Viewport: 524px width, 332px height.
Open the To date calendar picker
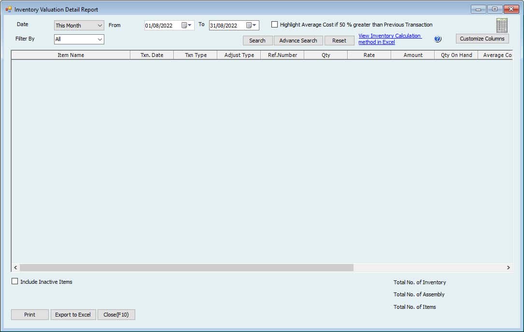point(251,26)
